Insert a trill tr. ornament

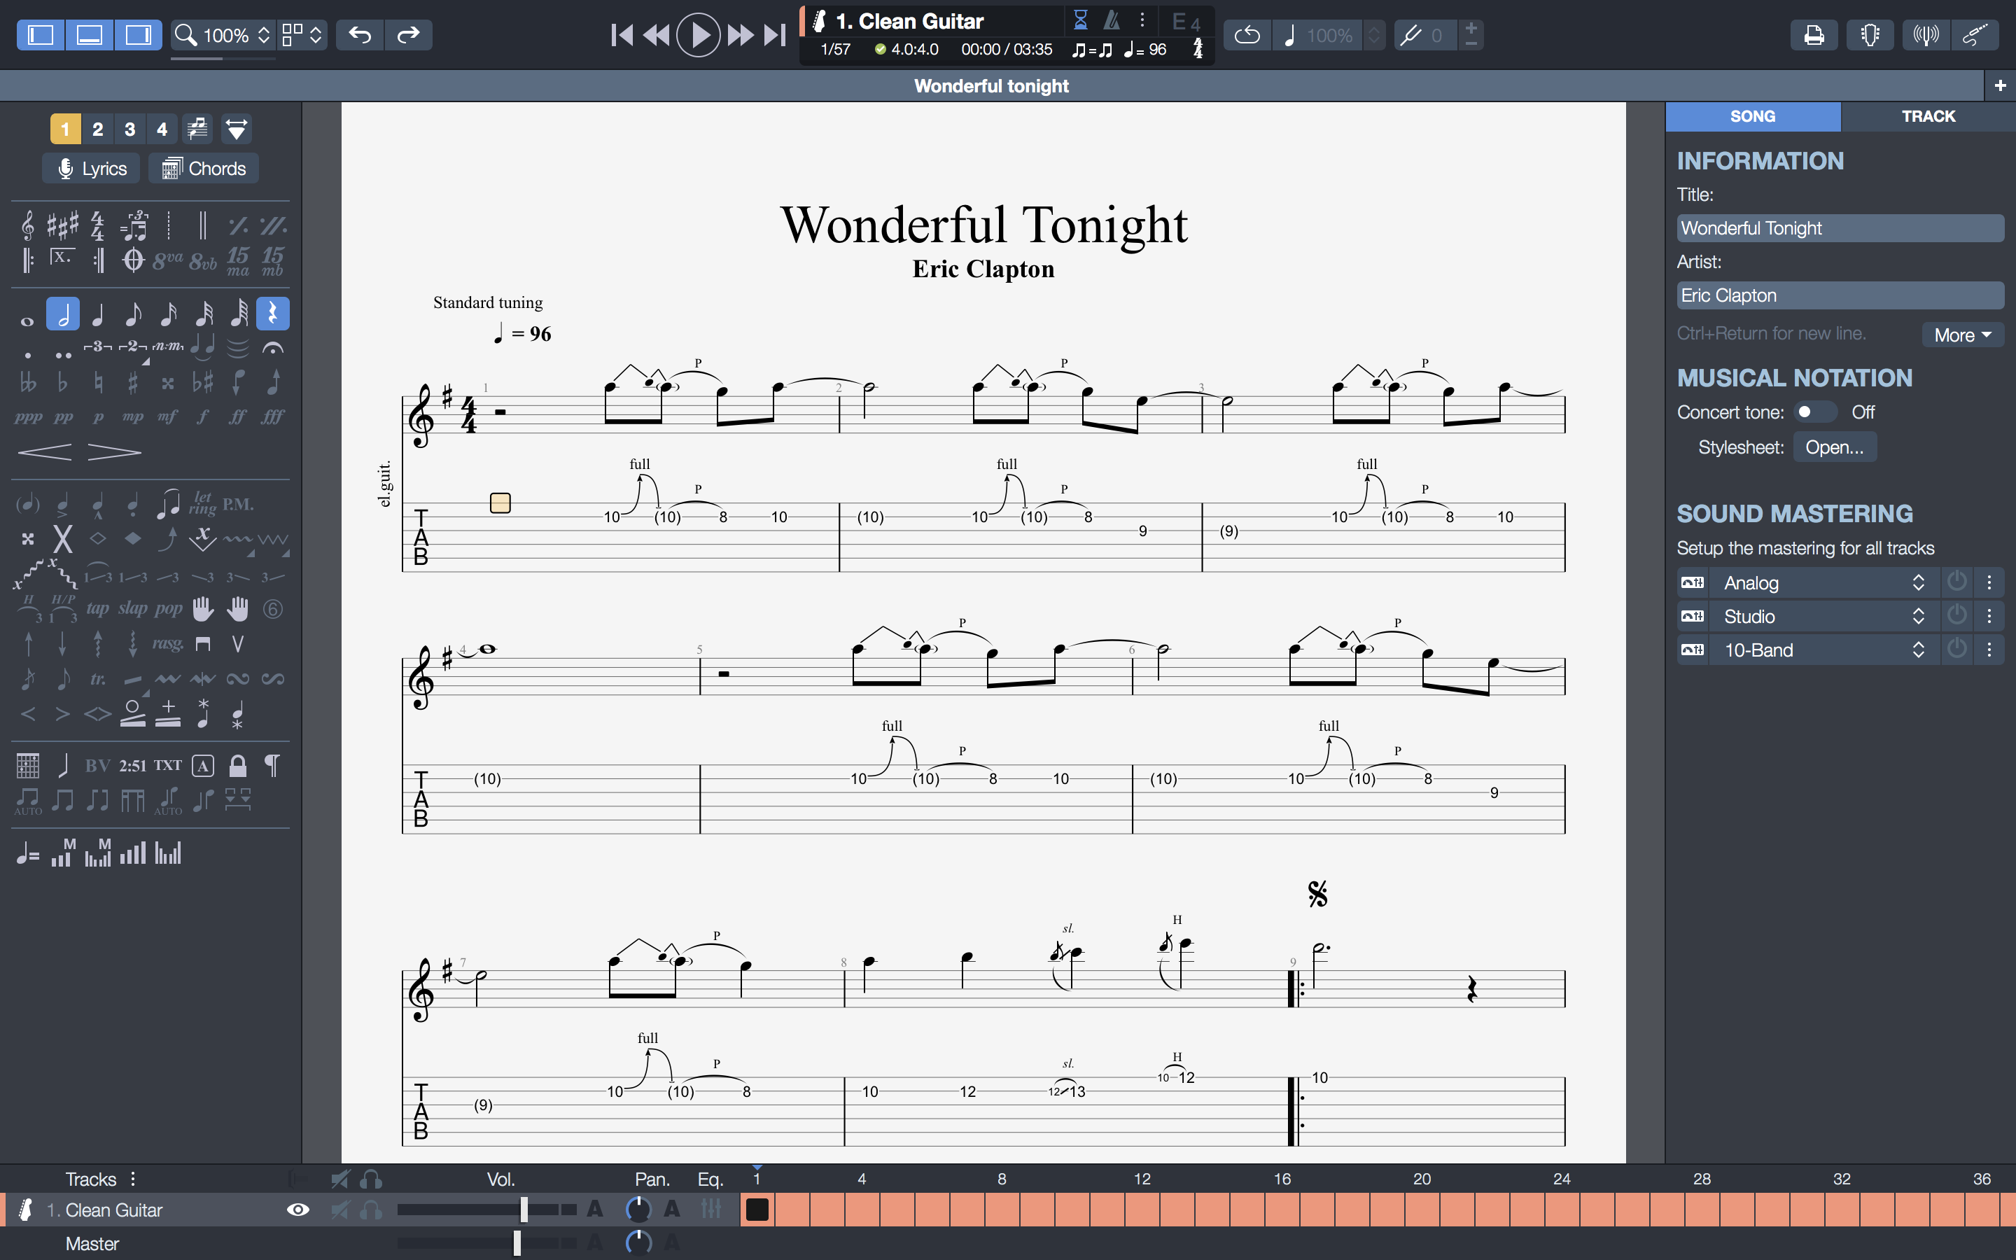[x=97, y=679]
